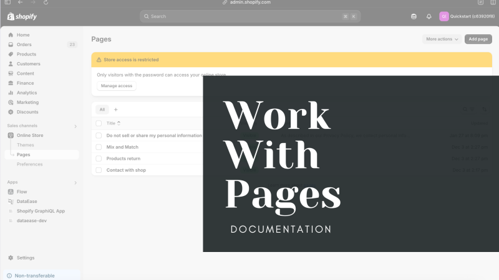Screen dimensions: 499x280
Task: Check the Mix and Match checkbox
Action: point(99,147)
